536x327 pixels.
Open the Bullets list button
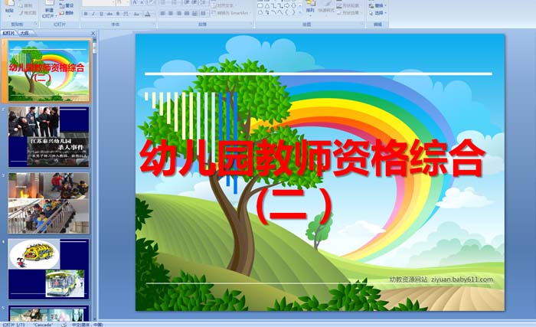click(x=163, y=2)
